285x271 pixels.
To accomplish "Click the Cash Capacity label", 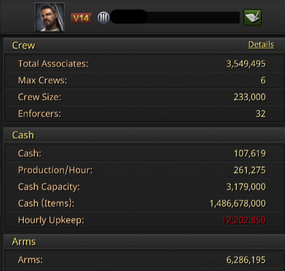I will click(x=49, y=187).
